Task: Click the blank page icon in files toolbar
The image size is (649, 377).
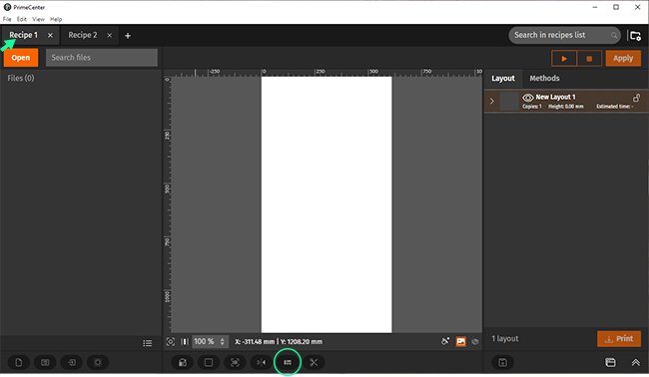Action: [x=19, y=362]
